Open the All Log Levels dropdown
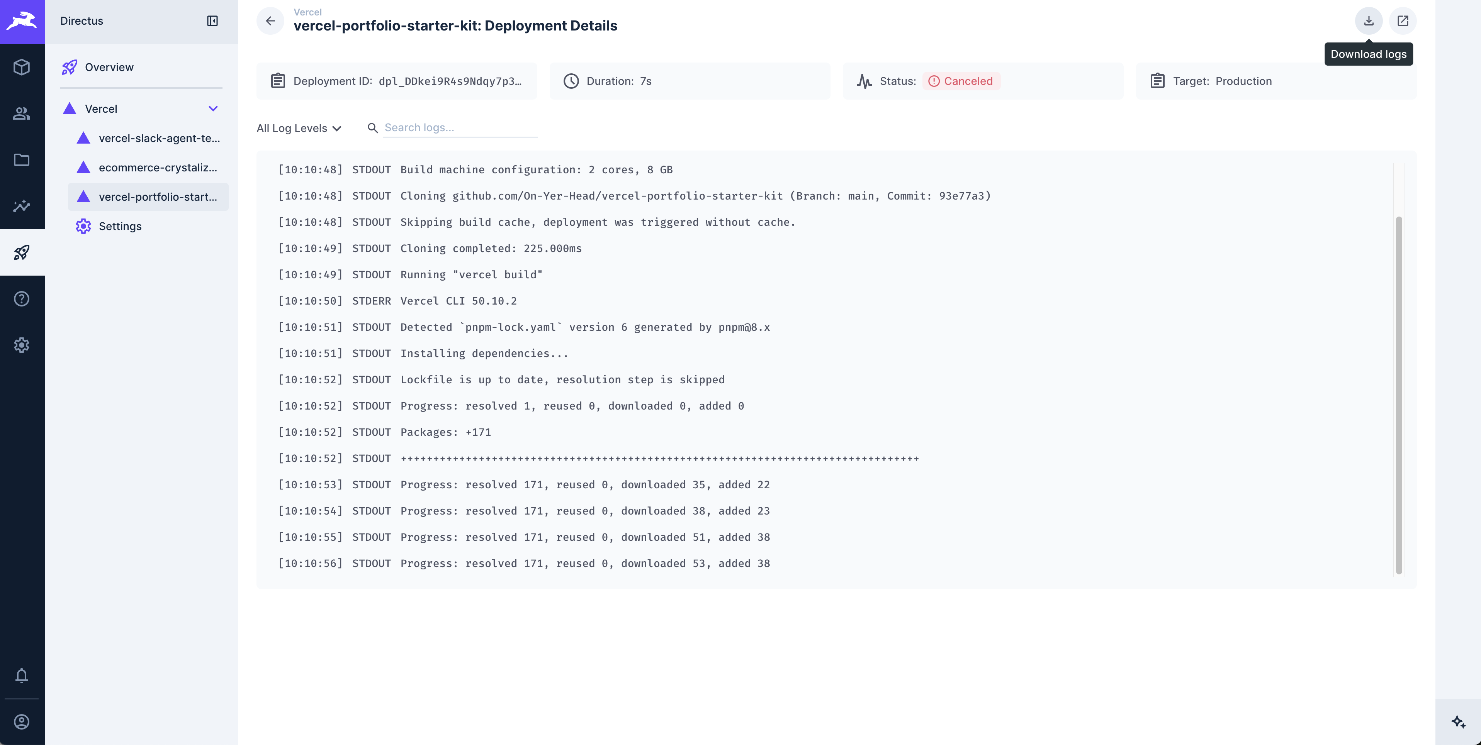The width and height of the screenshot is (1481, 745). (x=298, y=128)
